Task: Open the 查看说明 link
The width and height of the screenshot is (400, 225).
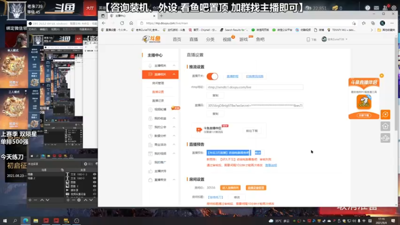Action: (271, 165)
